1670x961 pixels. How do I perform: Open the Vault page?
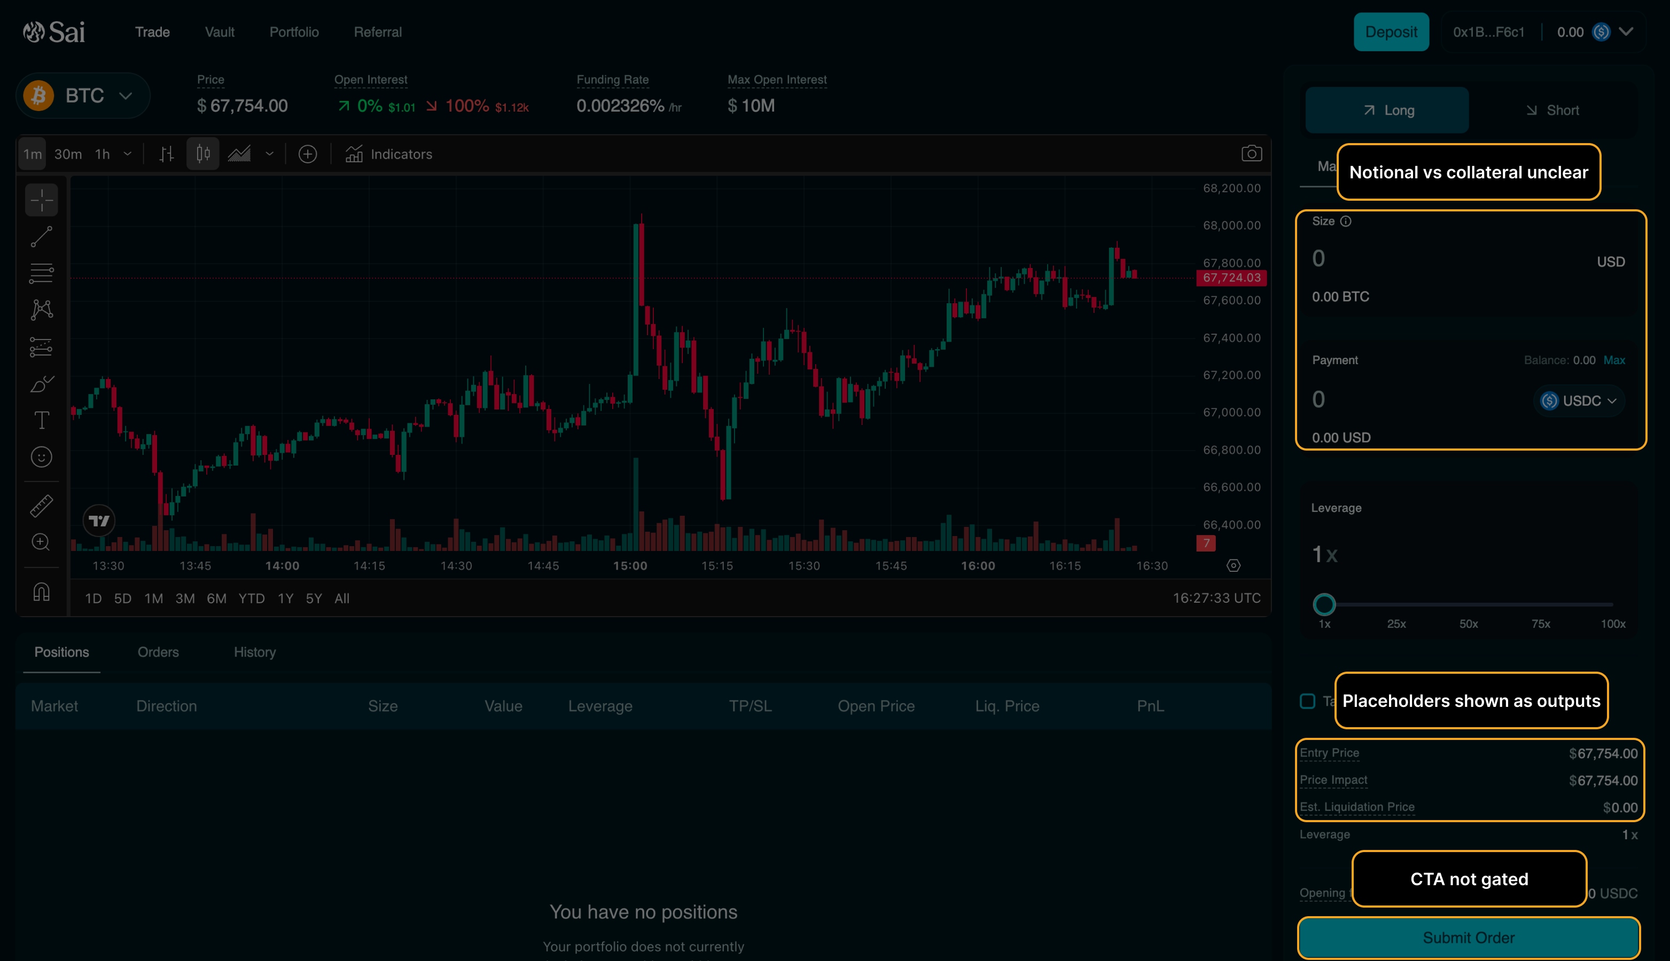[x=219, y=31]
